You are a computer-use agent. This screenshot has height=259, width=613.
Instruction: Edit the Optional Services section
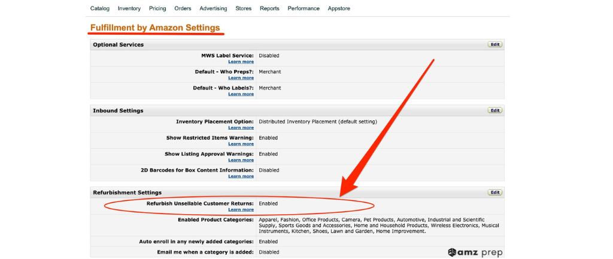[x=495, y=44]
